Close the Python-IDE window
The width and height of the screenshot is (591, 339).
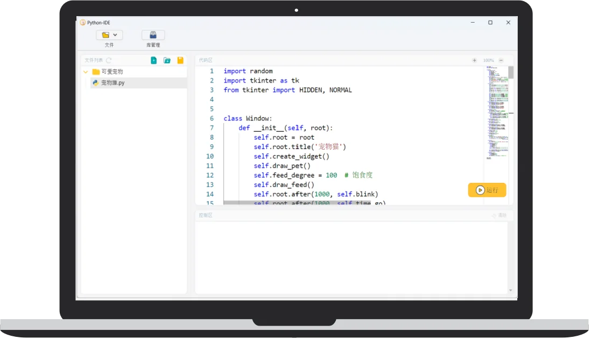(508, 23)
